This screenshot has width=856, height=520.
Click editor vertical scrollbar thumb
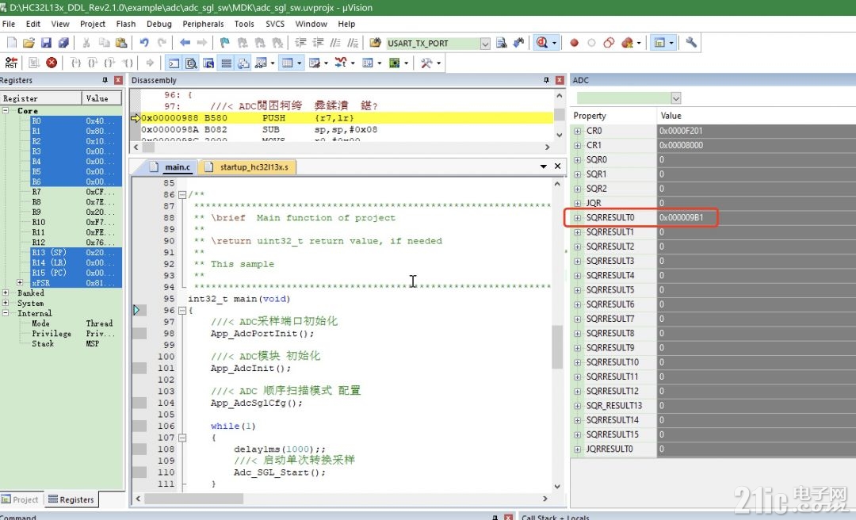pyautogui.click(x=557, y=347)
